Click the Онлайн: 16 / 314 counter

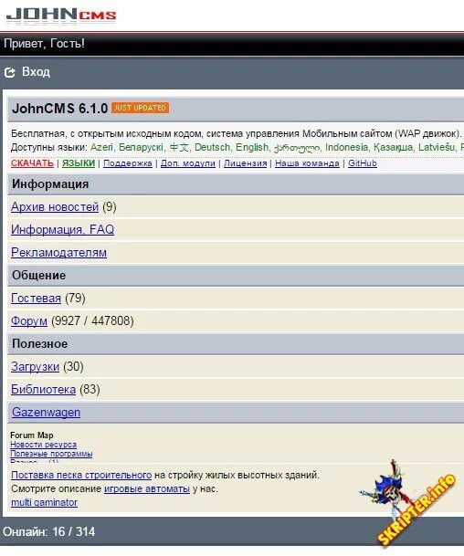click(49, 531)
